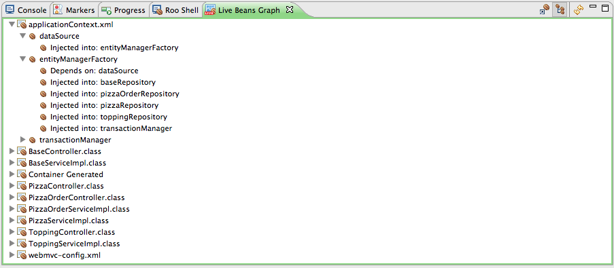Close the Live Beans Graph tab
614x268 pixels.
(290, 9)
